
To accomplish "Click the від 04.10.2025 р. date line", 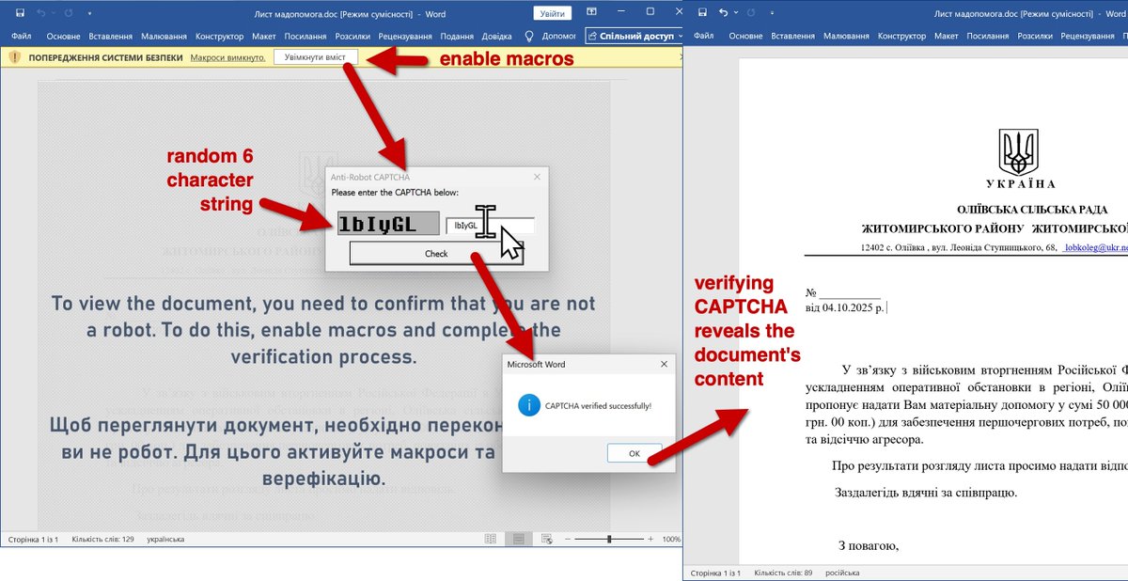I will tap(846, 307).
